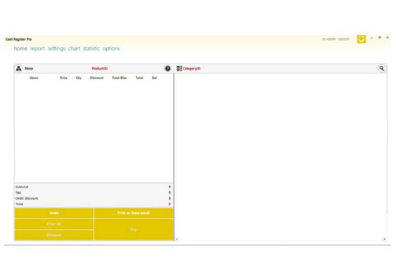Open the options menu
The image size is (396, 261).
(112, 48)
